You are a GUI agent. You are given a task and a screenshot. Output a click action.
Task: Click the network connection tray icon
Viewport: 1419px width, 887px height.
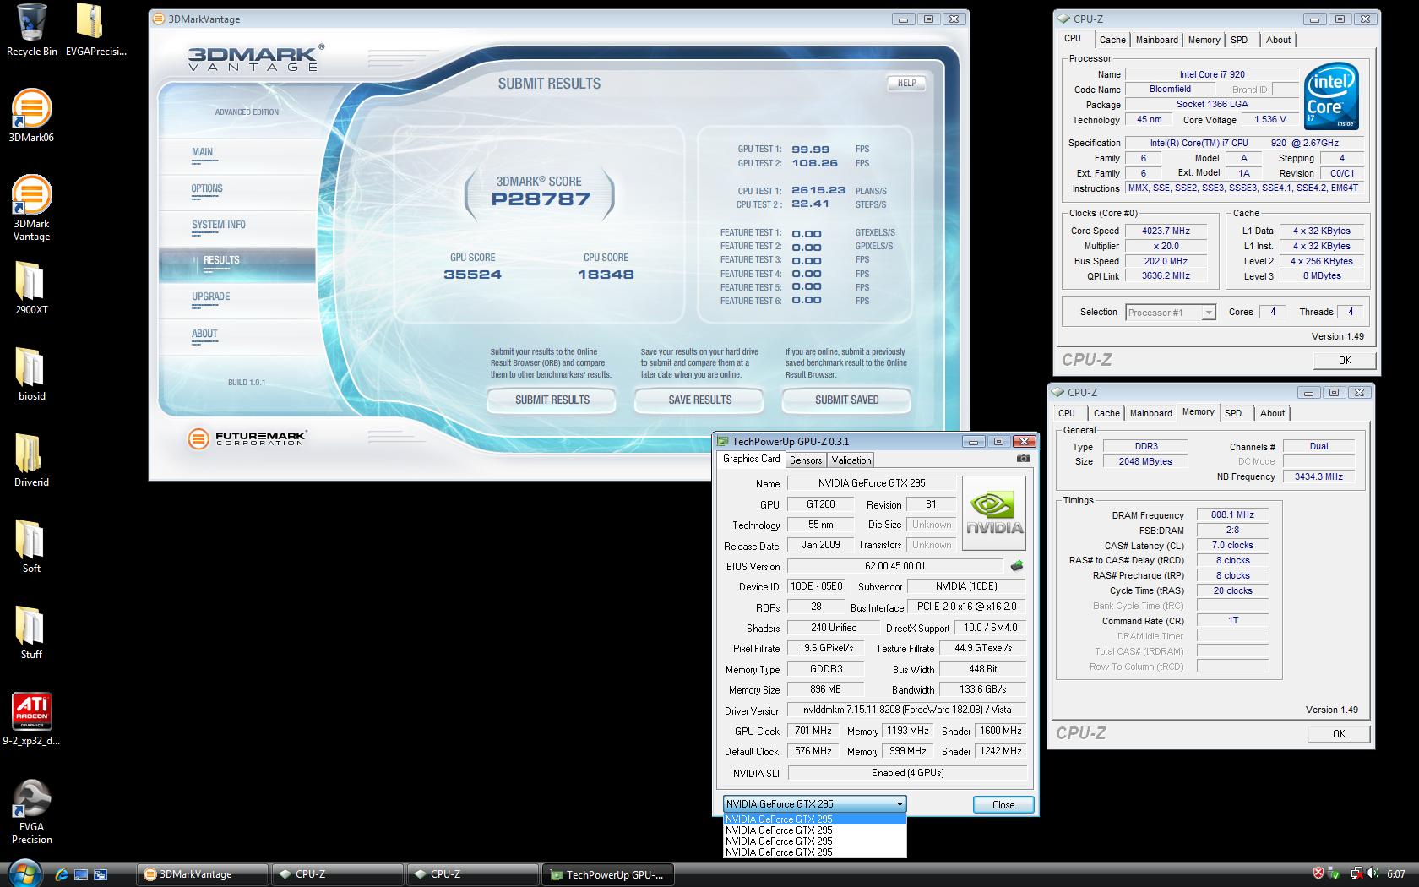[1356, 873]
